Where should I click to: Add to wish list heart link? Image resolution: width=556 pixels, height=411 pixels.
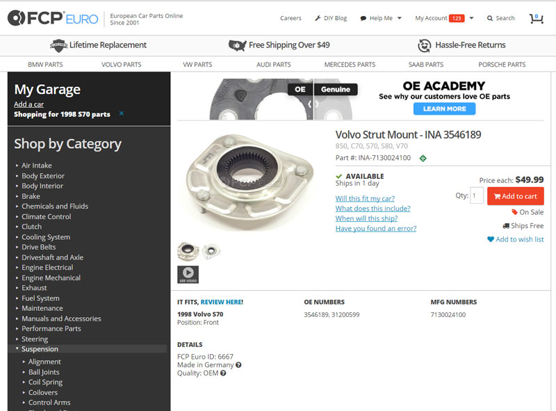coord(515,239)
